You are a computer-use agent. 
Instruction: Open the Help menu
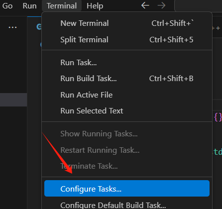click(95, 6)
